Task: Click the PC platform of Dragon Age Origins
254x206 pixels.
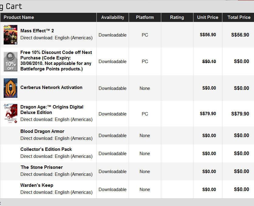Action: point(145,114)
